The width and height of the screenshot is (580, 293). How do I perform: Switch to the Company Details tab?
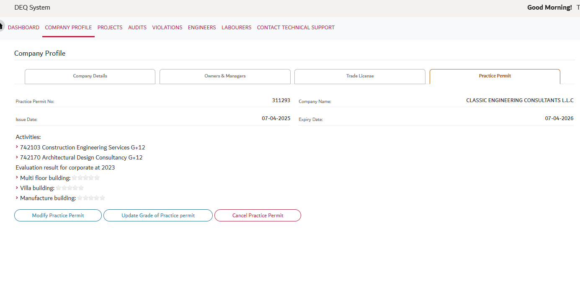(x=90, y=76)
